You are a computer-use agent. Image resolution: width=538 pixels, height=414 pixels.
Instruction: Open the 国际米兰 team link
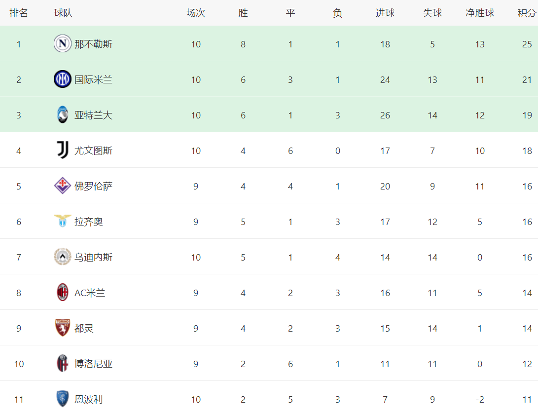tap(93, 79)
